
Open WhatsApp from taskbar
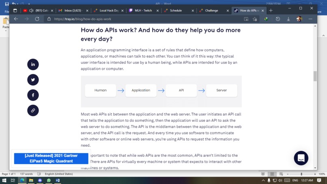click(49, 180)
